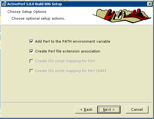Click the city skyline banner artwork

point(122,16)
